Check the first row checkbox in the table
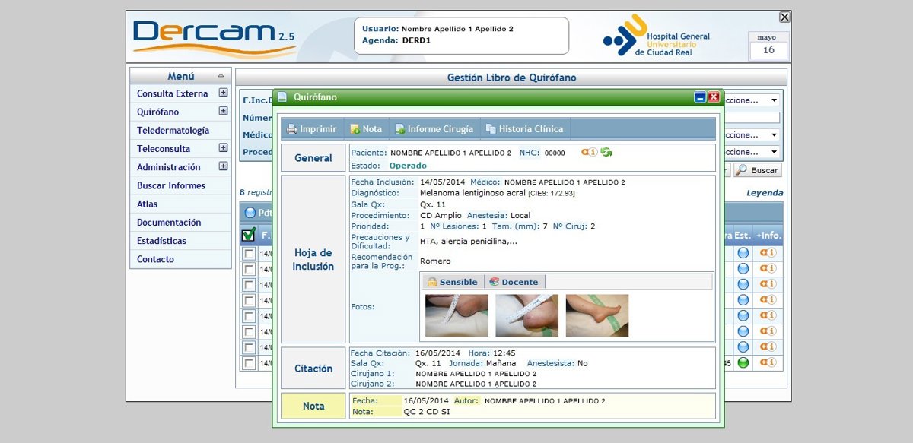 coord(249,254)
